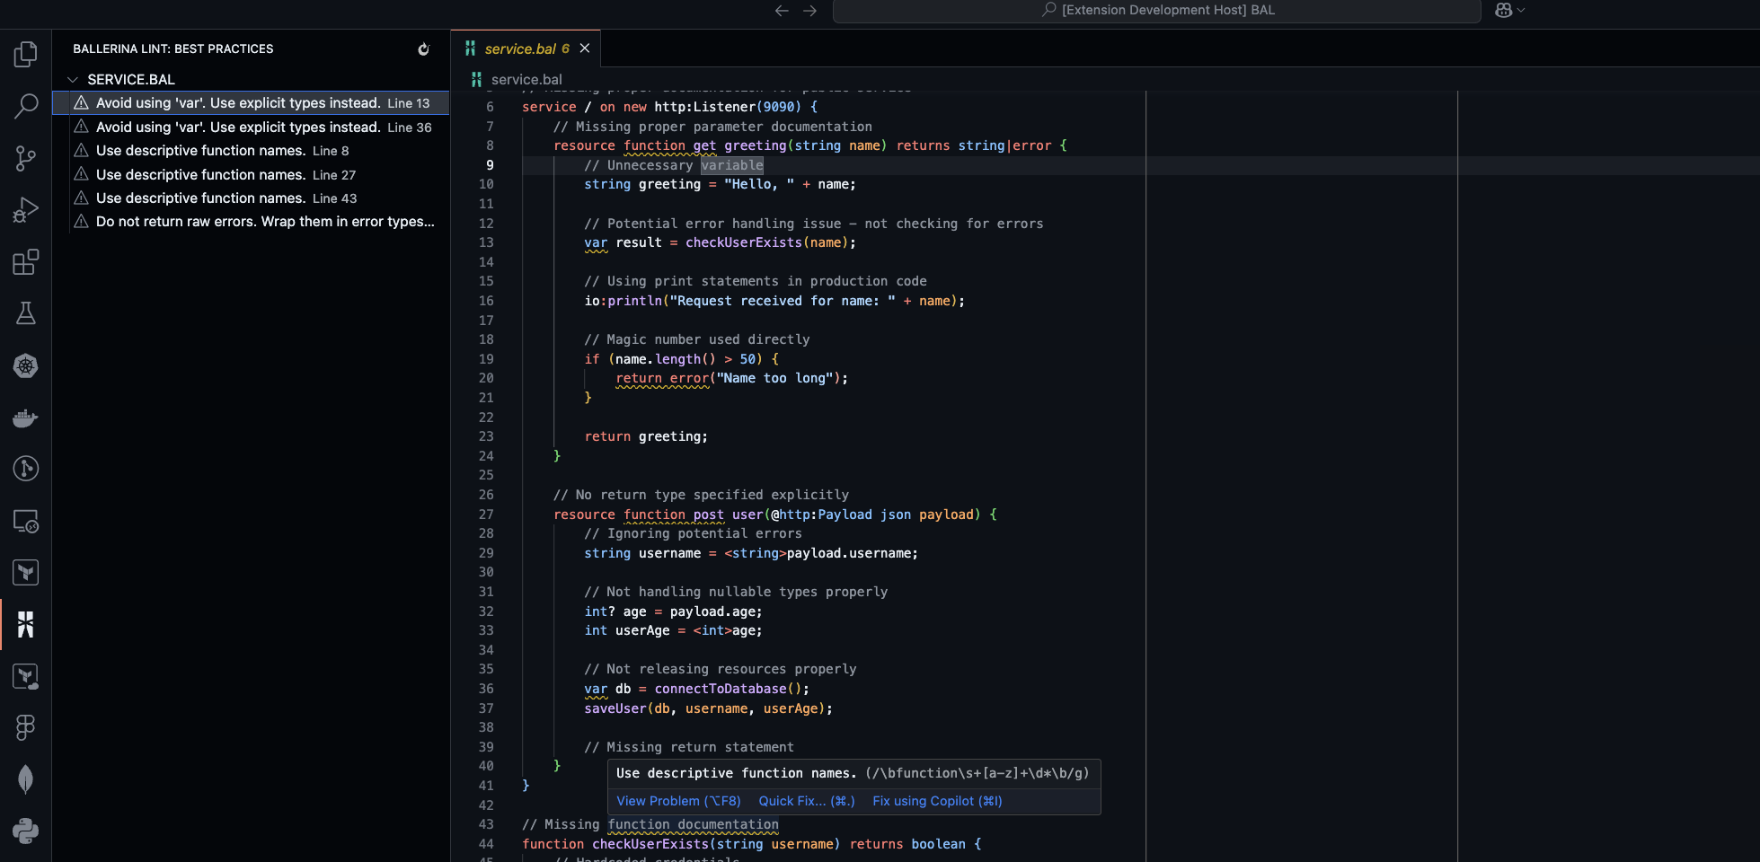This screenshot has width=1760, height=862.
Task: Click line number 9 in gutter
Action: tap(490, 165)
